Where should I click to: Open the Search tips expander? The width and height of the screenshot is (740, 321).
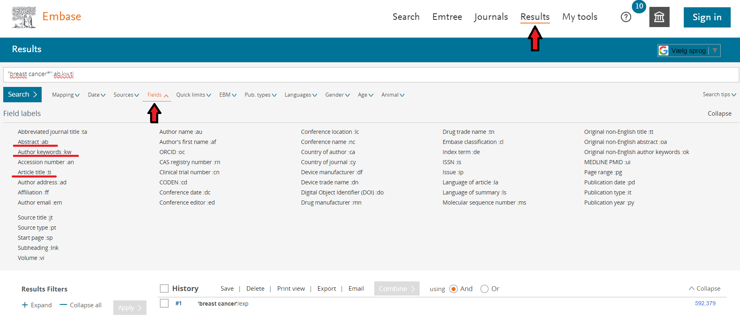click(x=719, y=94)
